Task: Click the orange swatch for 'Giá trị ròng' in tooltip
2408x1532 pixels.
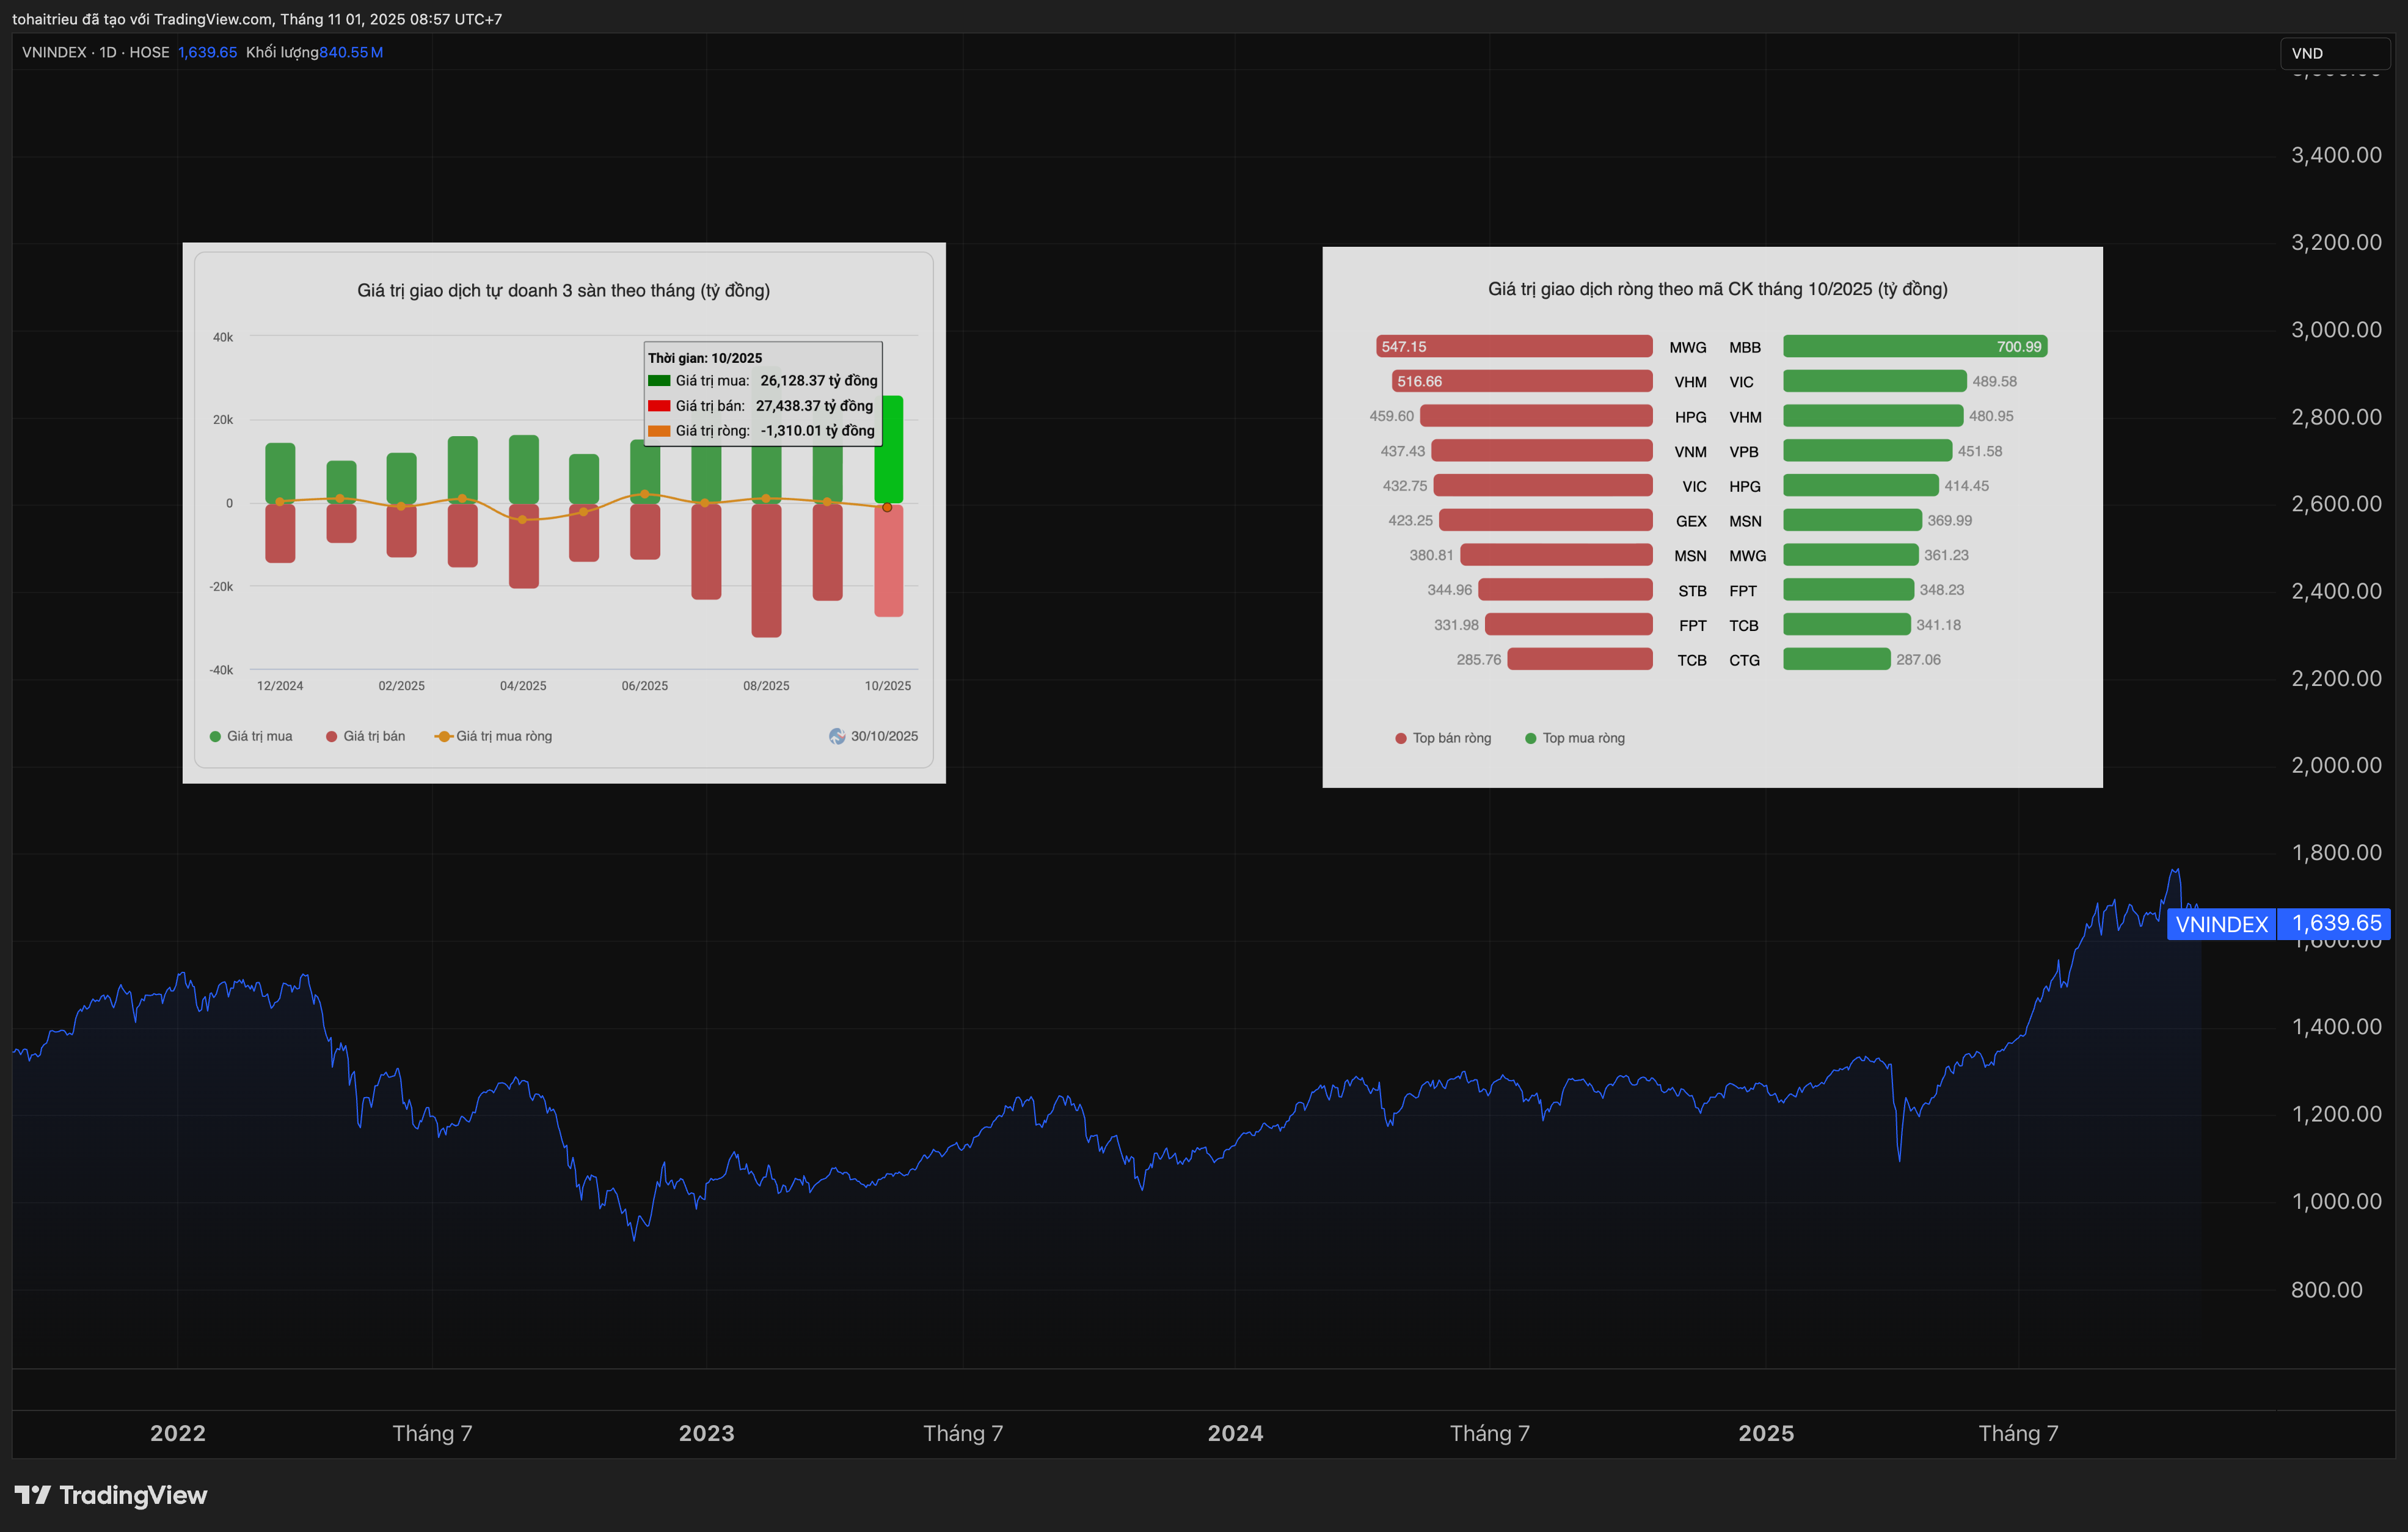Action: point(659,431)
